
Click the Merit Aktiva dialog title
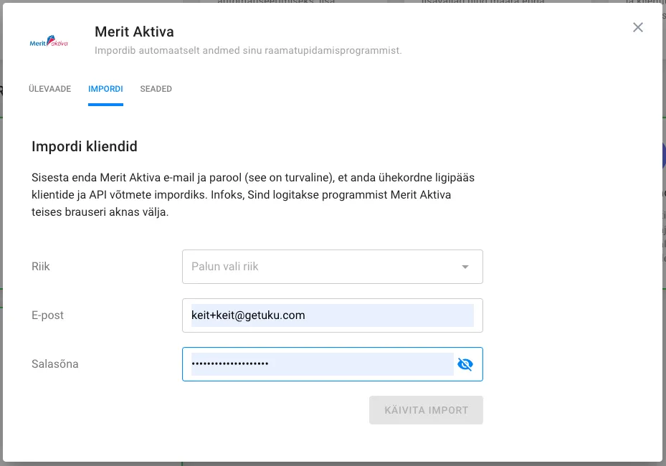(134, 32)
